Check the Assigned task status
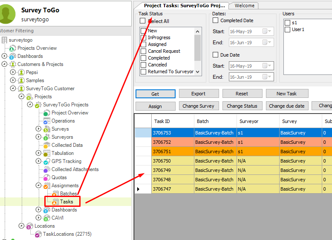This screenshot has height=240, width=332. pos(143,44)
